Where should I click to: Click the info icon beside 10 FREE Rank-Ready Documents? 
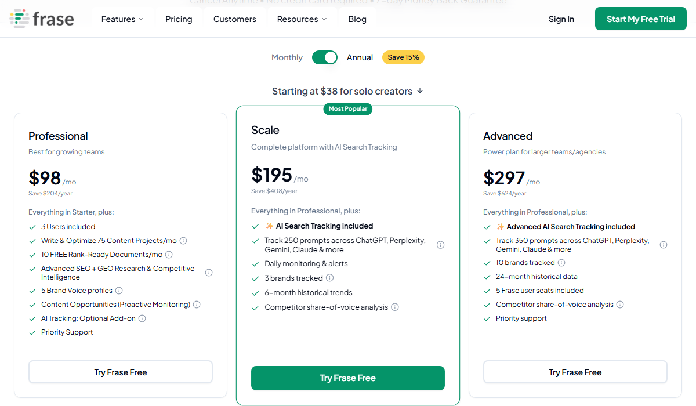click(169, 255)
